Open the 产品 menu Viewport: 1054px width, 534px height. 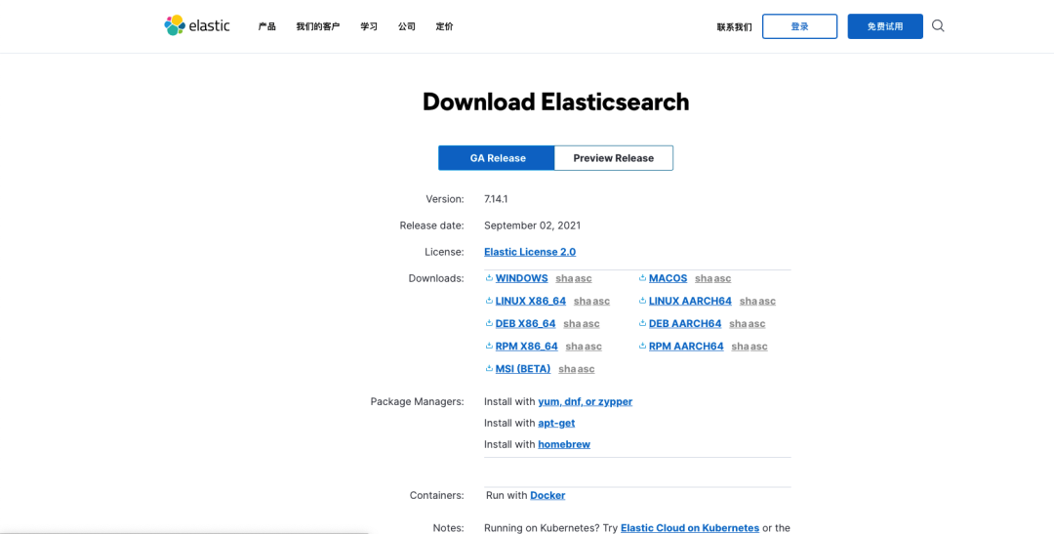266,27
